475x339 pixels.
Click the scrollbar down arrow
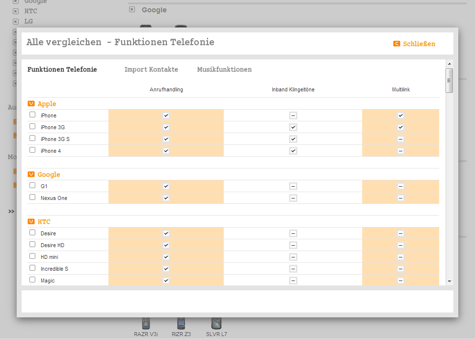pyautogui.click(x=449, y=281)
